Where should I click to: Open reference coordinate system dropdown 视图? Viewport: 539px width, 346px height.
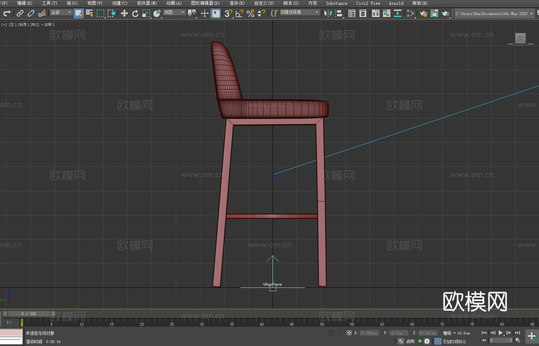[x=174, y=12]
